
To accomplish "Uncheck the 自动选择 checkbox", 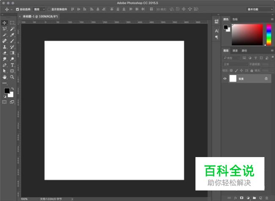I will (x=17, y=9).
